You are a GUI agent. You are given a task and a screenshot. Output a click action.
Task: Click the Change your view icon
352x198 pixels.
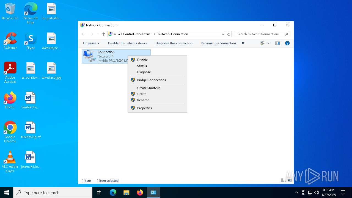click(x=262, y=43)
